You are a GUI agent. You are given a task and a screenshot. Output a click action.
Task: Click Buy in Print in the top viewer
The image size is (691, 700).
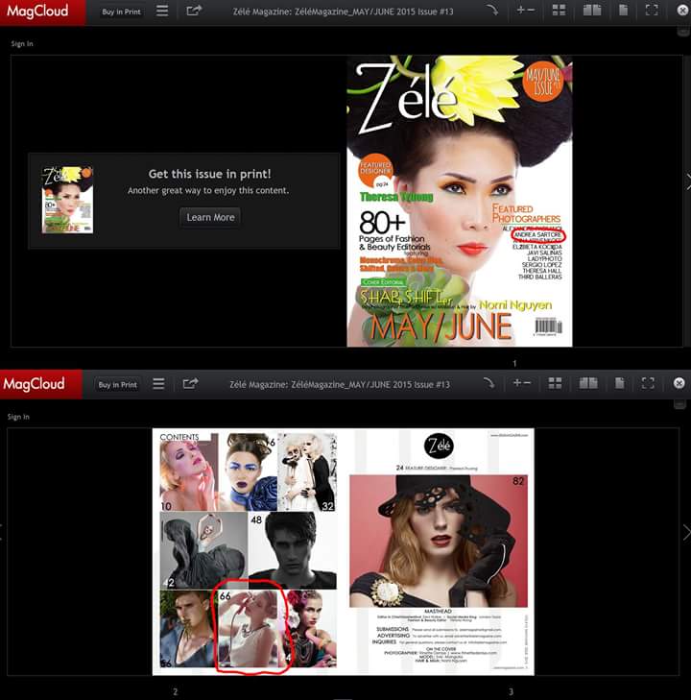coord(121,12)
